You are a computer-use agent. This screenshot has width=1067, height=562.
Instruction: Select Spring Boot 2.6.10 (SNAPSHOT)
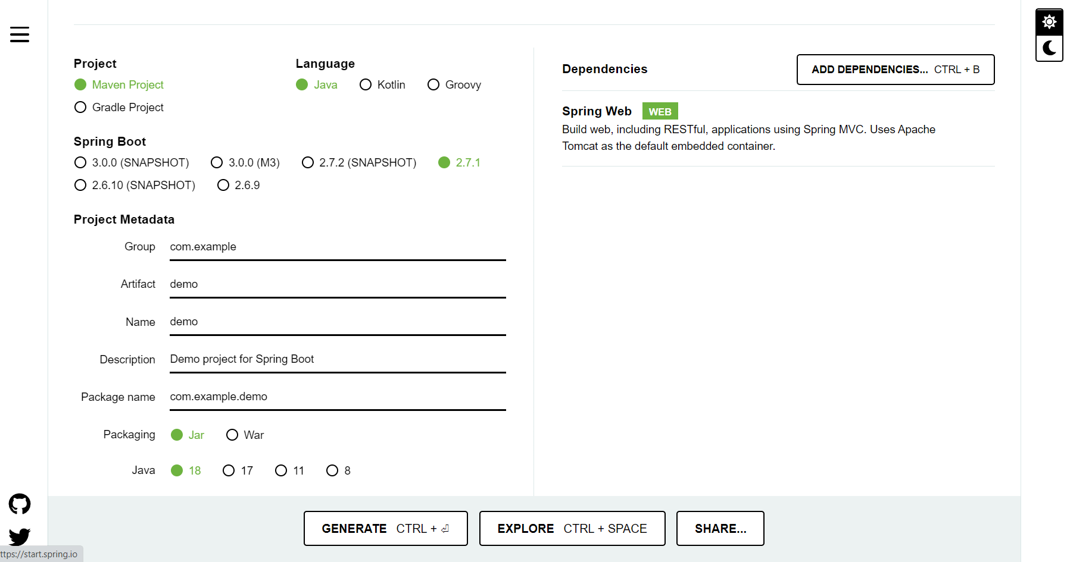point(135,185)
